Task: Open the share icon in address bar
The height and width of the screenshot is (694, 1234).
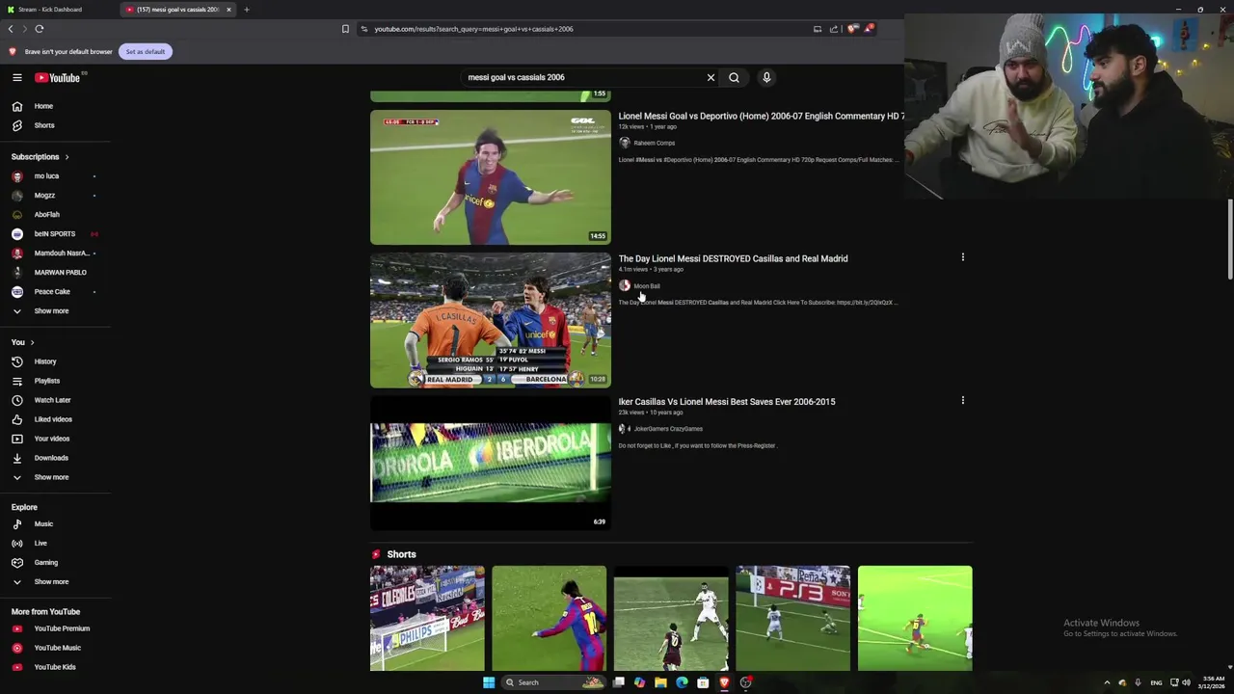Action: point(834,29)
